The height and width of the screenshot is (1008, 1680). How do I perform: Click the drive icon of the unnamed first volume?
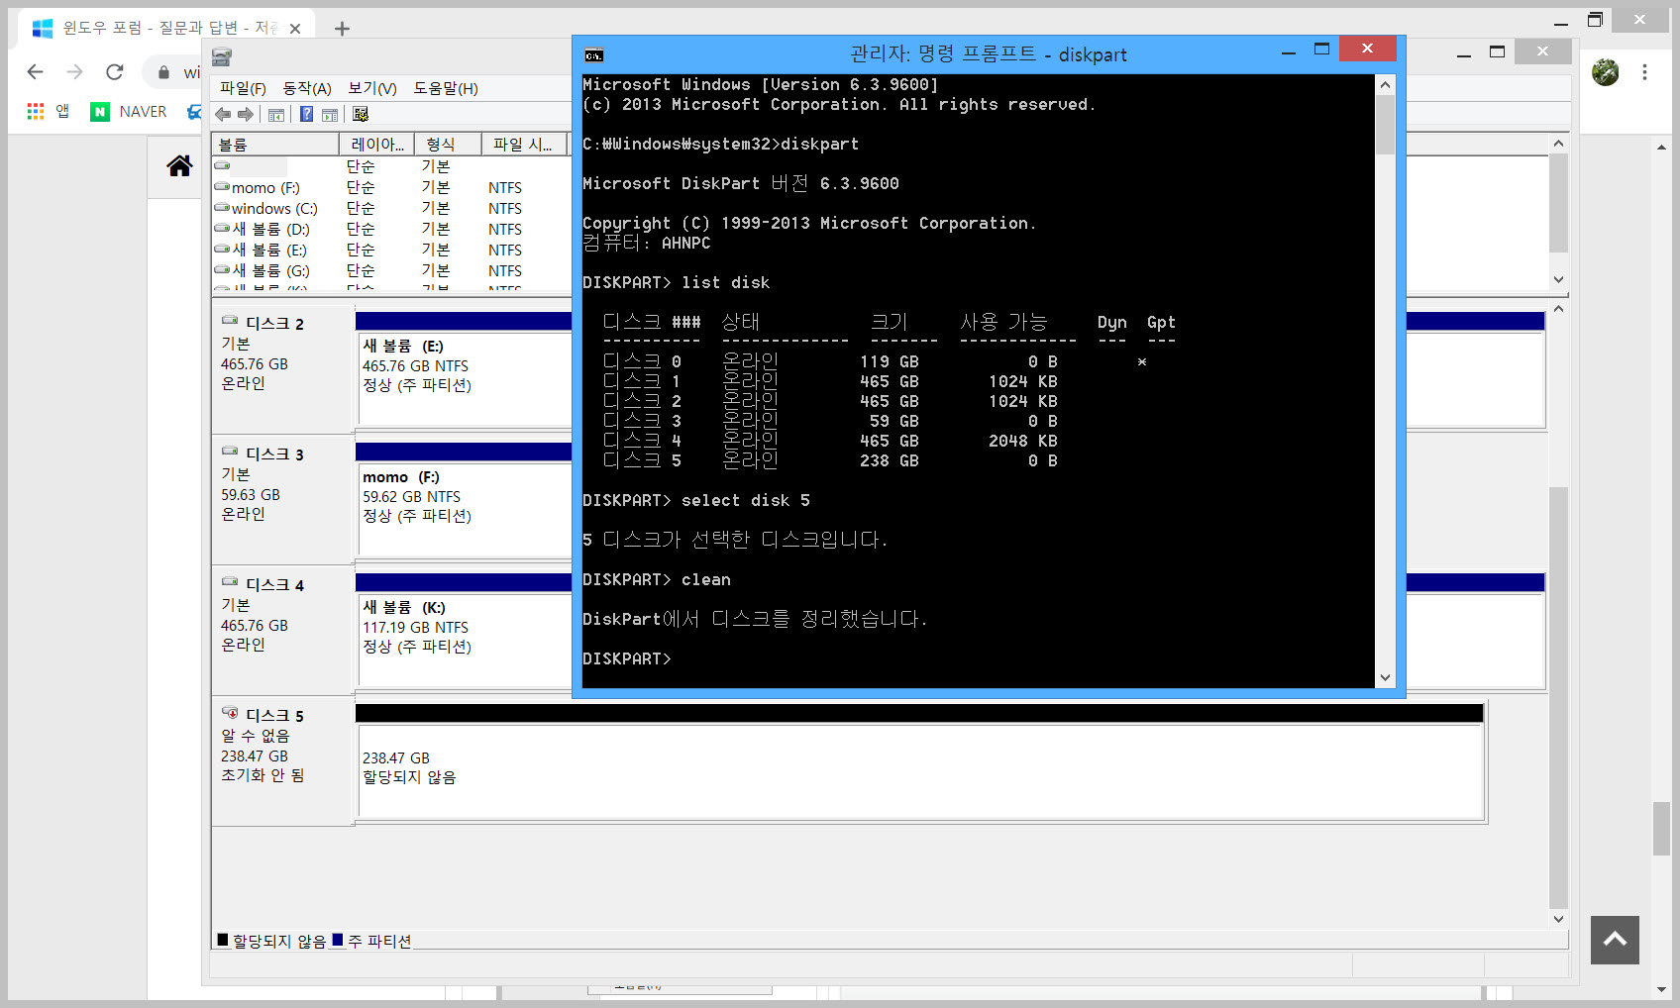point(222,166)
